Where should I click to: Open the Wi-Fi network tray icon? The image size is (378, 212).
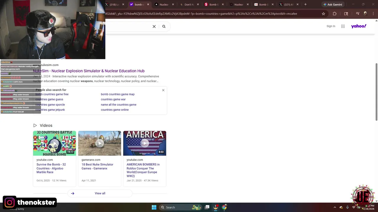click(353, 207)
